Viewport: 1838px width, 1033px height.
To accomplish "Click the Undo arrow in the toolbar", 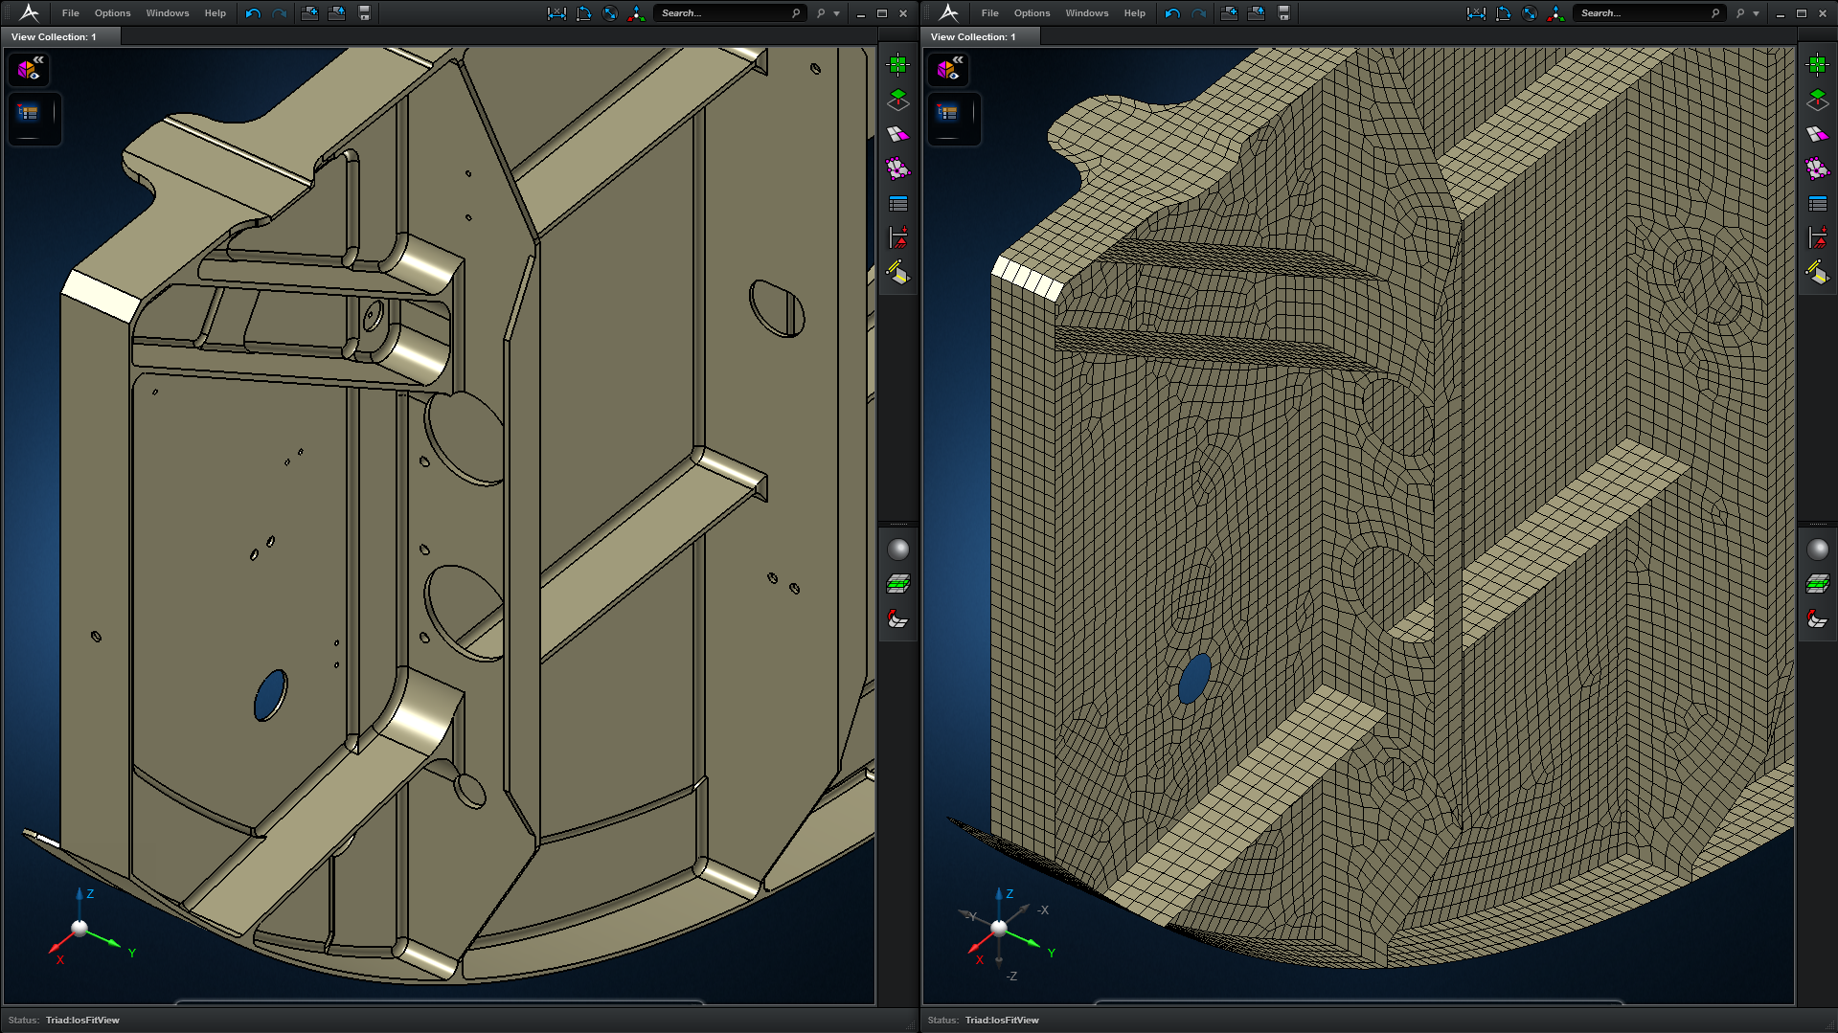I will pyautogui.click(x=253, y=12).
